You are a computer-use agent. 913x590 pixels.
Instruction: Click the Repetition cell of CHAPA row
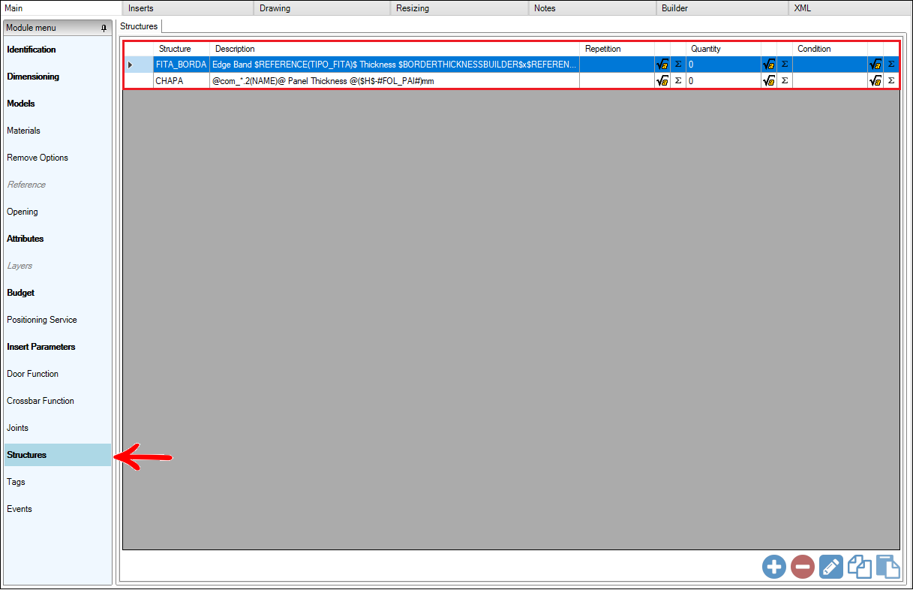tap(617, 80)
